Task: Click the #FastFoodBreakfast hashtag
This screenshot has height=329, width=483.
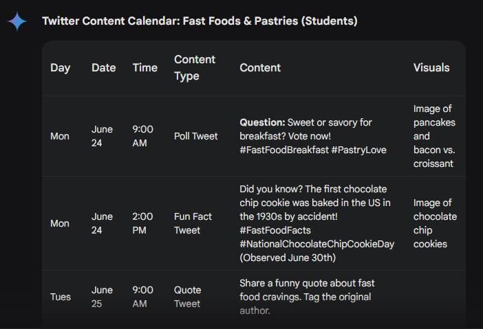Action: (284, 150)
